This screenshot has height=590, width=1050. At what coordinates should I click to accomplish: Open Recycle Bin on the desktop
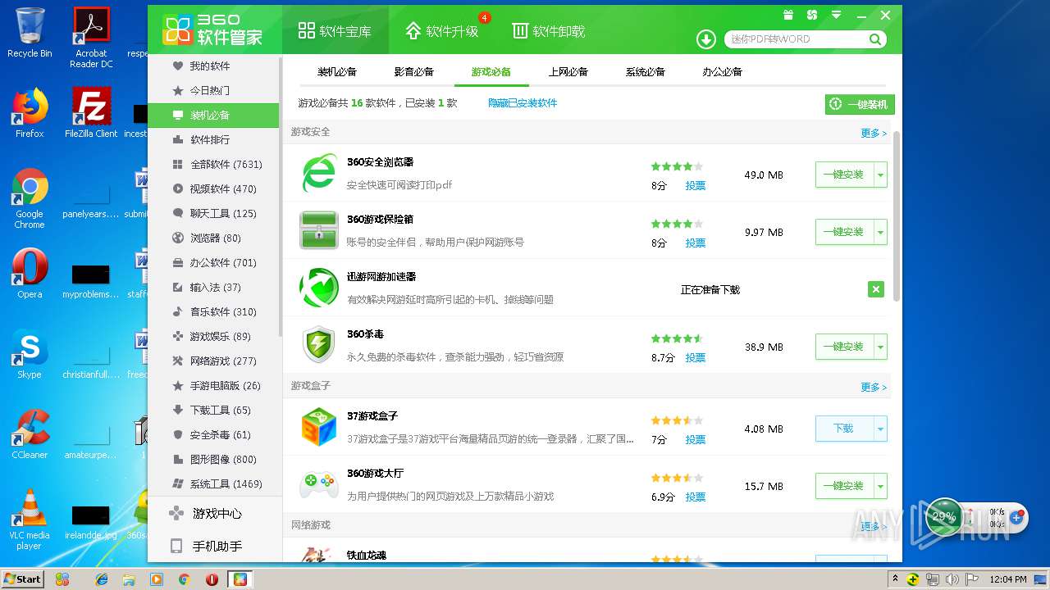pyautogui.click(x=29, y=33)
